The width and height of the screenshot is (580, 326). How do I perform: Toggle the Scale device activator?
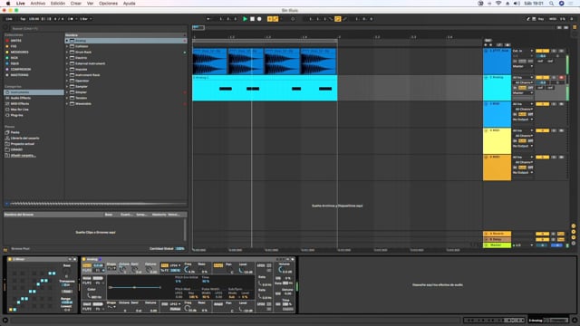(10, 260)
